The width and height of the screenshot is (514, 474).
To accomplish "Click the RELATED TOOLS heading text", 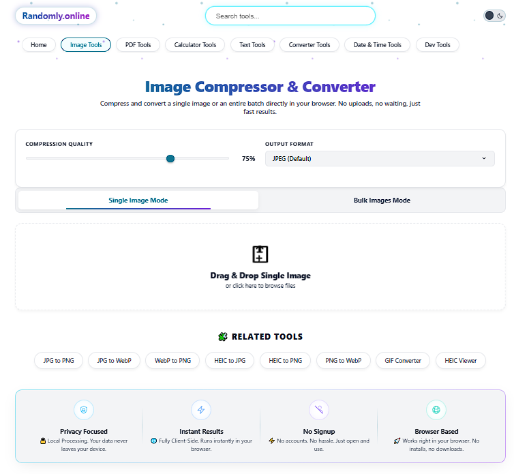I will (x=267, y=336).
